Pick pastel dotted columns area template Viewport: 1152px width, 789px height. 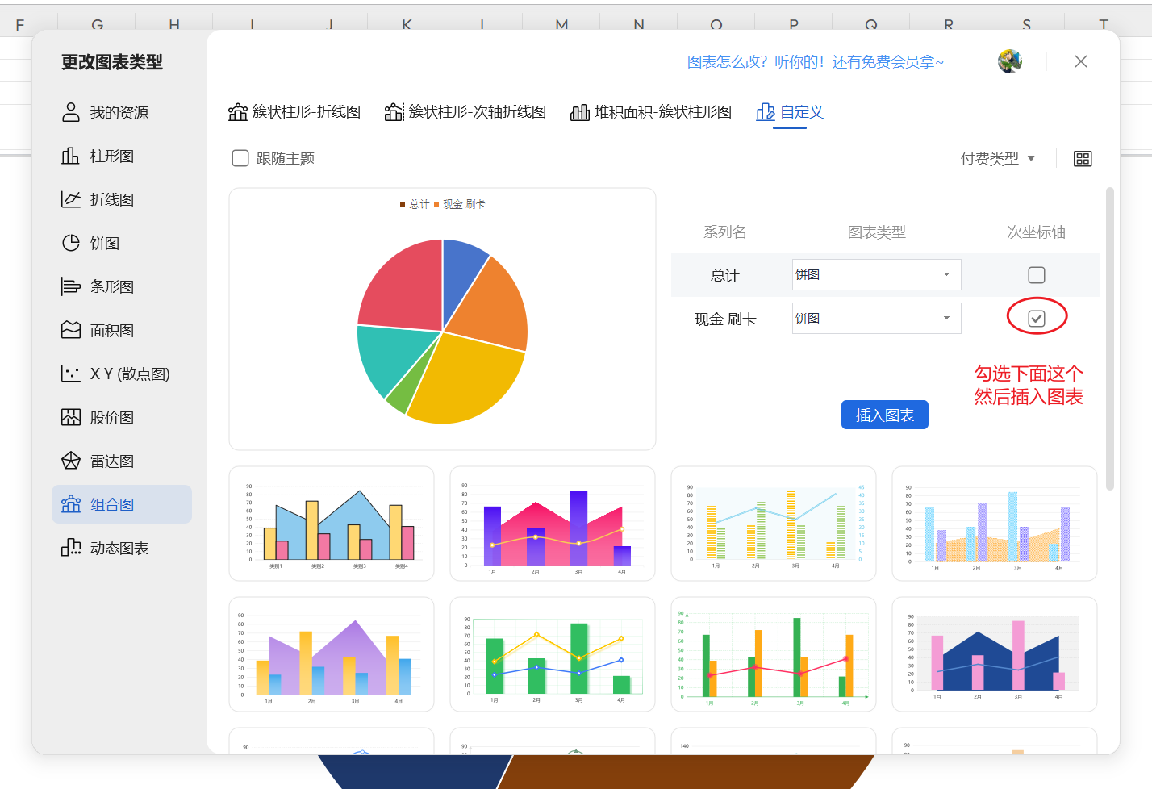pos(995,524)
